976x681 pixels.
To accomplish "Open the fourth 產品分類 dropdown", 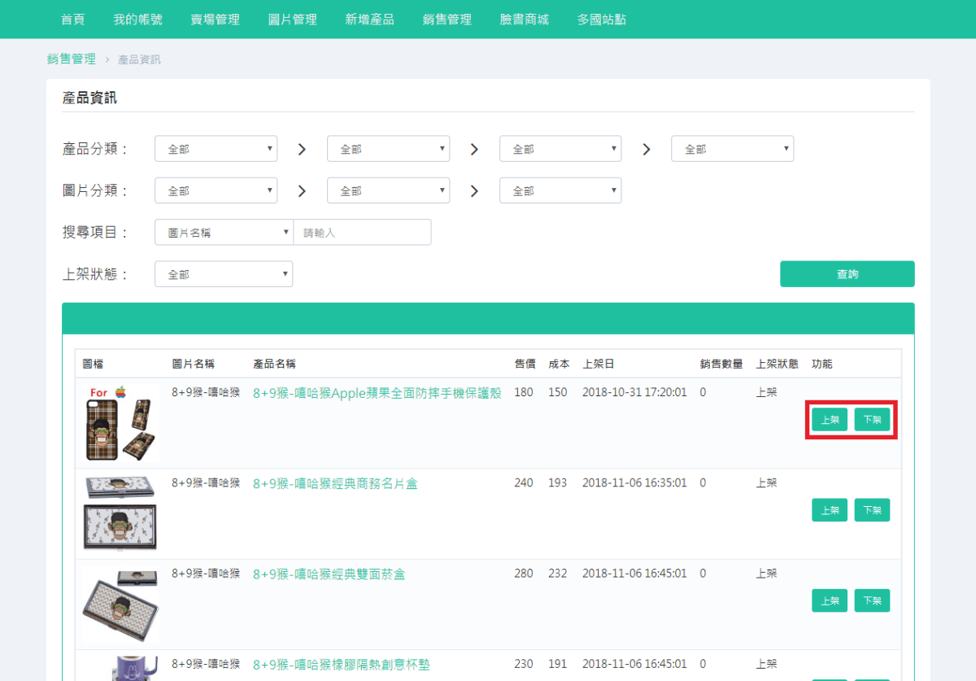I will click(x=732, y=149).
